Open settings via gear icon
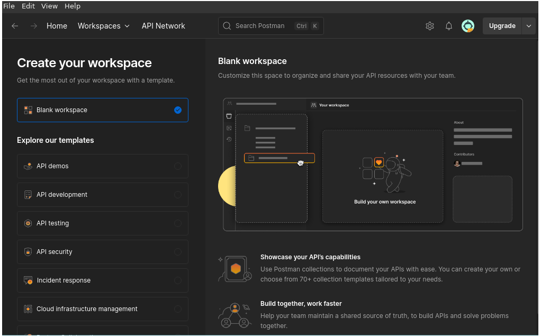 [x=430, y=26]
